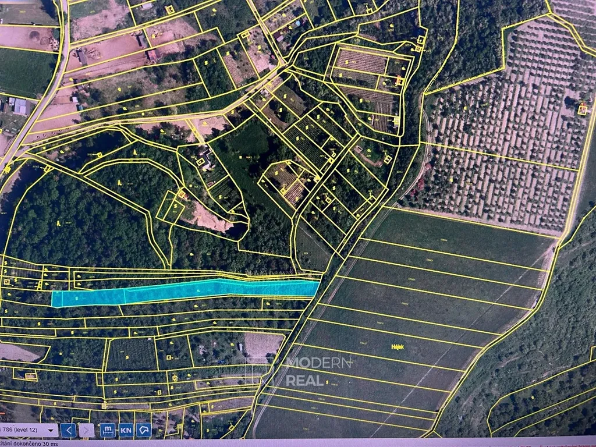
Task: Select the distance measuring tool
Action: [x=107, y=430]
